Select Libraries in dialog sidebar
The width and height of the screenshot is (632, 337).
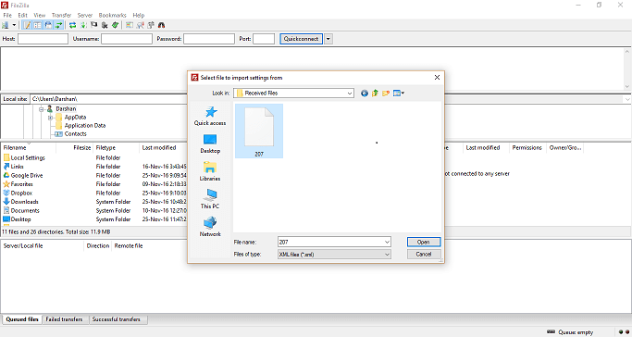(210, 171)
